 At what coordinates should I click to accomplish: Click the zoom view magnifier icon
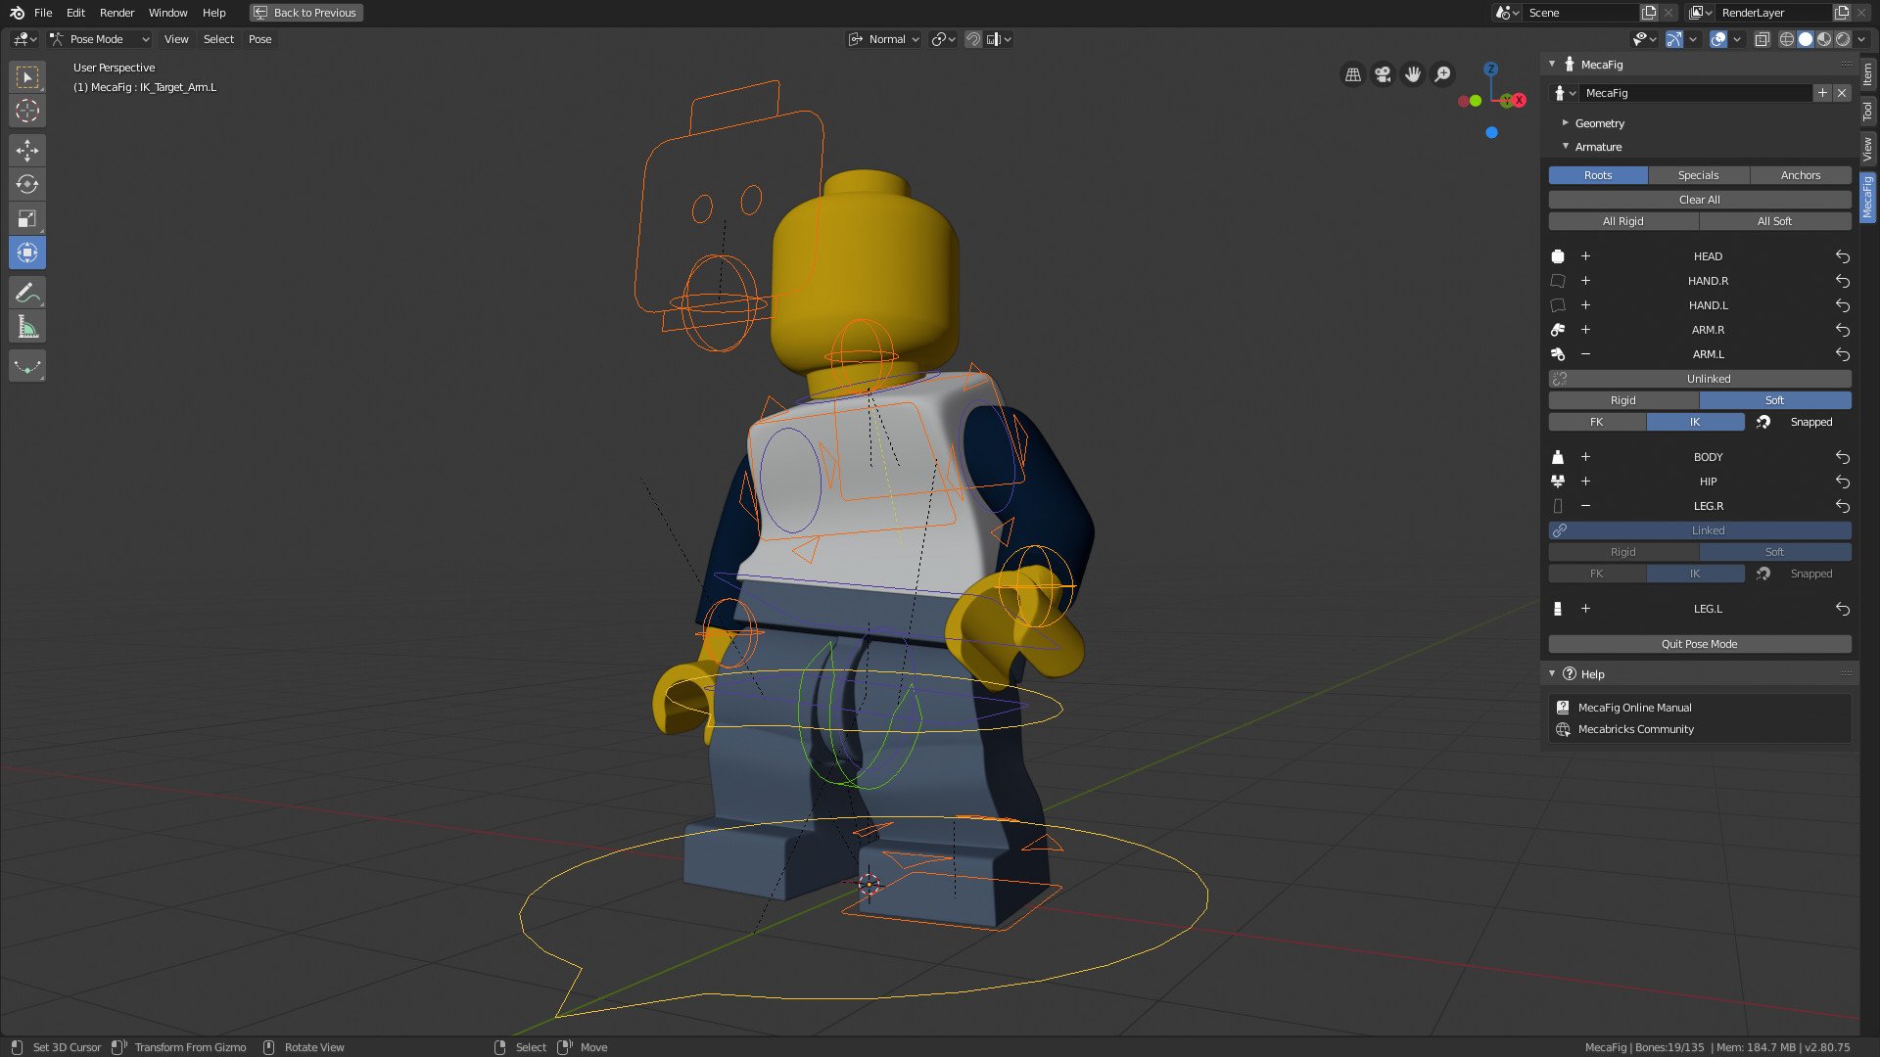[x=1442, y=74]
